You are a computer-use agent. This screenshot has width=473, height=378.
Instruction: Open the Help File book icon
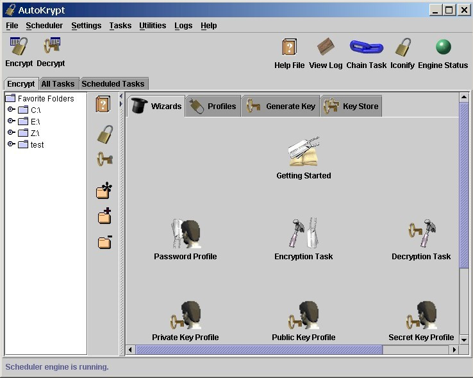pos(289,47)
